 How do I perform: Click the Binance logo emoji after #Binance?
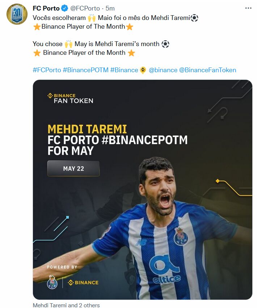(143, 70)
